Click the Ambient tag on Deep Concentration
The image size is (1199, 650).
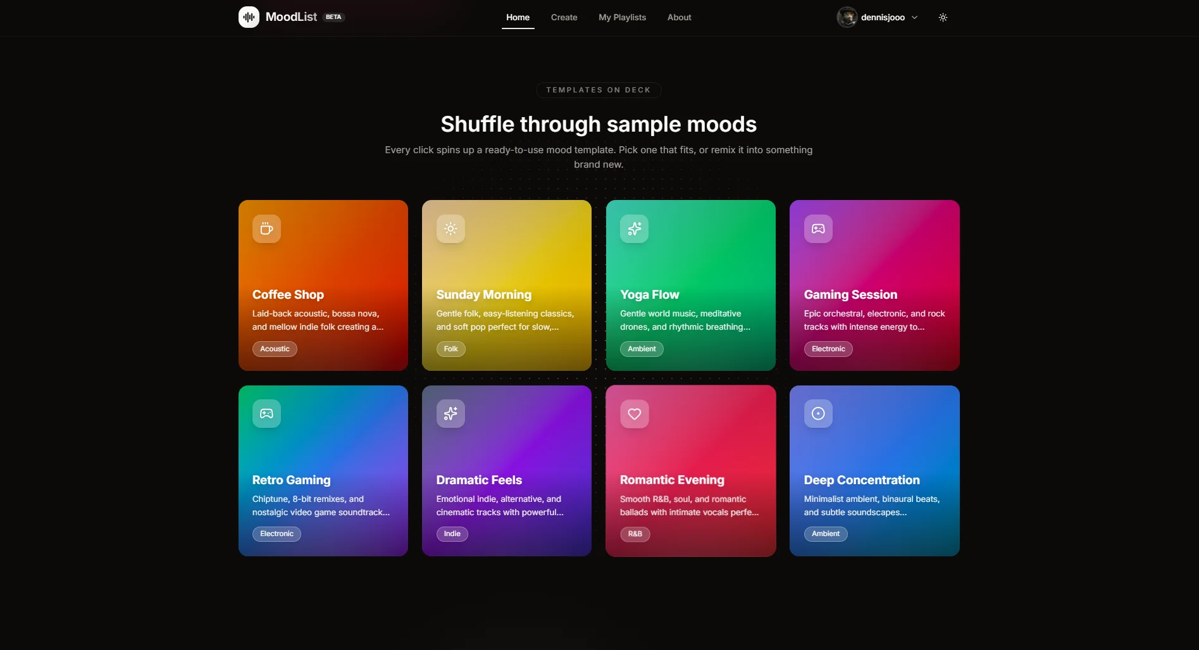pyautogui.click(x=825, y=534)
